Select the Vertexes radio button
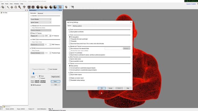The height and width of the screenshot is (111, 198). pyautogui.click(x=40, y=78)
